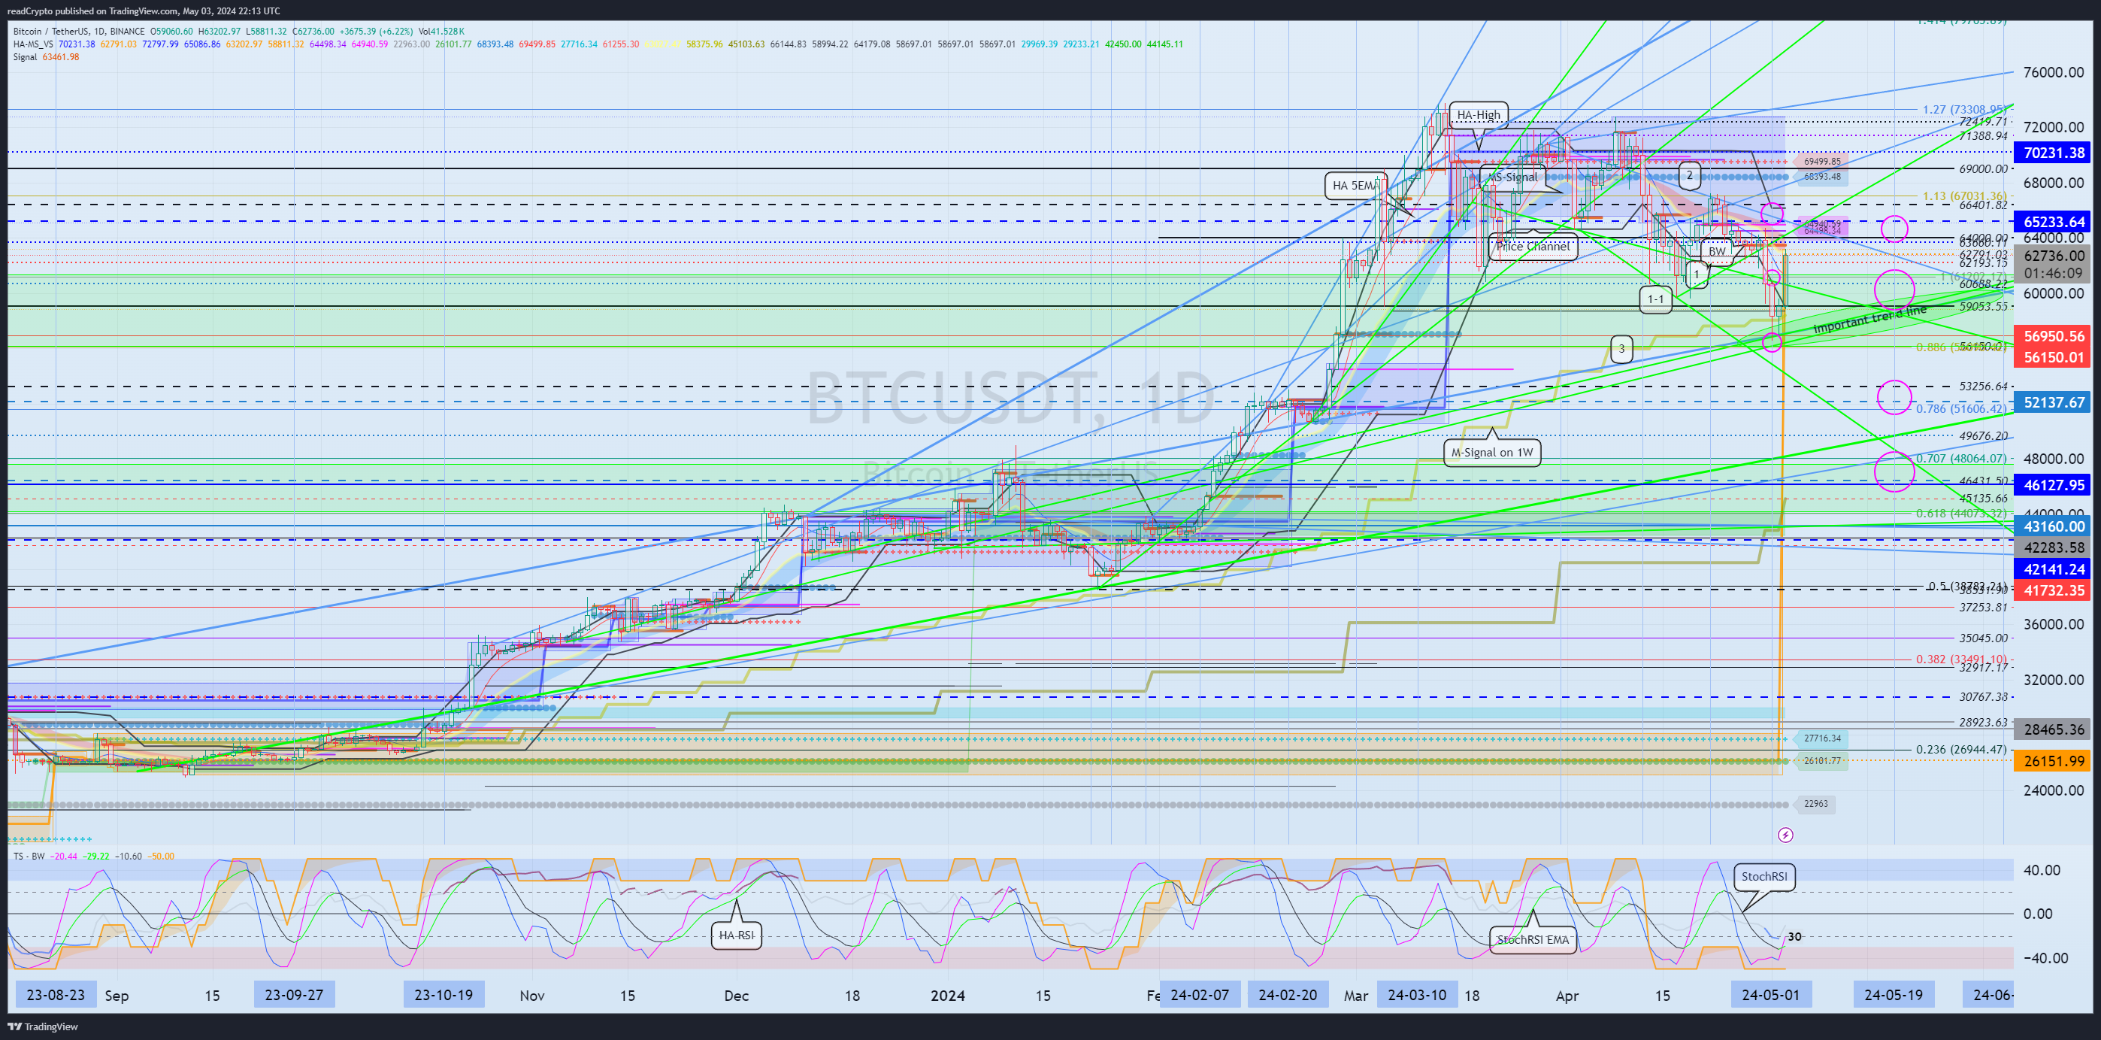Click the StochRSI EMA callout
This screenshot has height=1040, width=2101.
pos(1533,940)
